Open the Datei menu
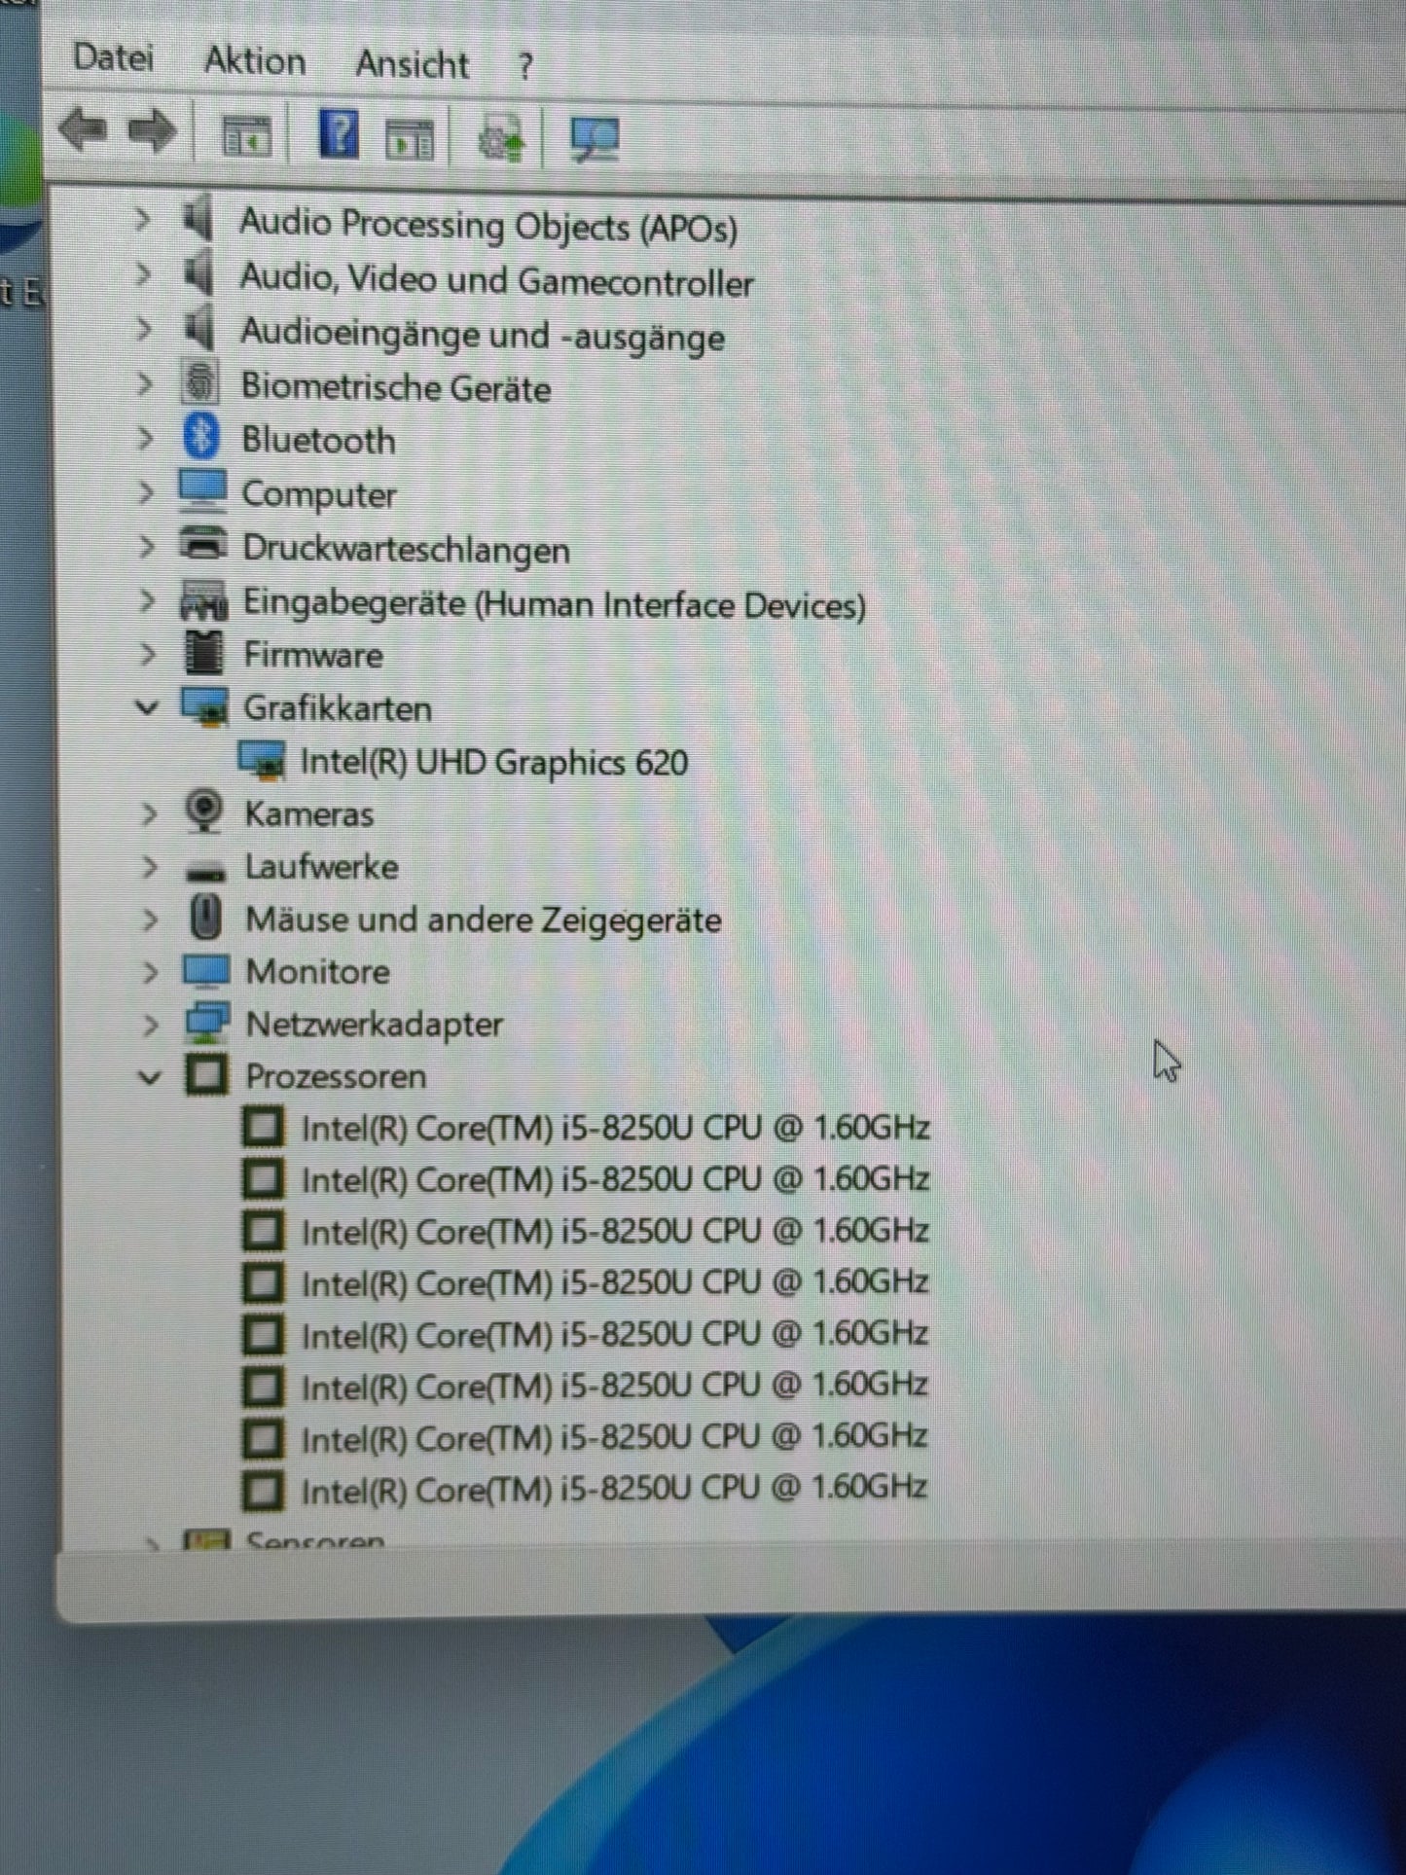1406x1875 pixels. point(113,57)
